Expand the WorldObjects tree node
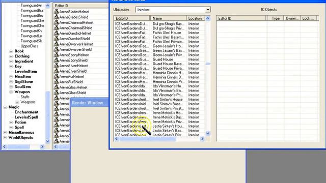 click(x=5, y=138)
